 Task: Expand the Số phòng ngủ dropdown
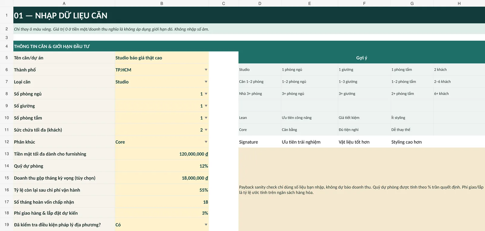point(206,94)
